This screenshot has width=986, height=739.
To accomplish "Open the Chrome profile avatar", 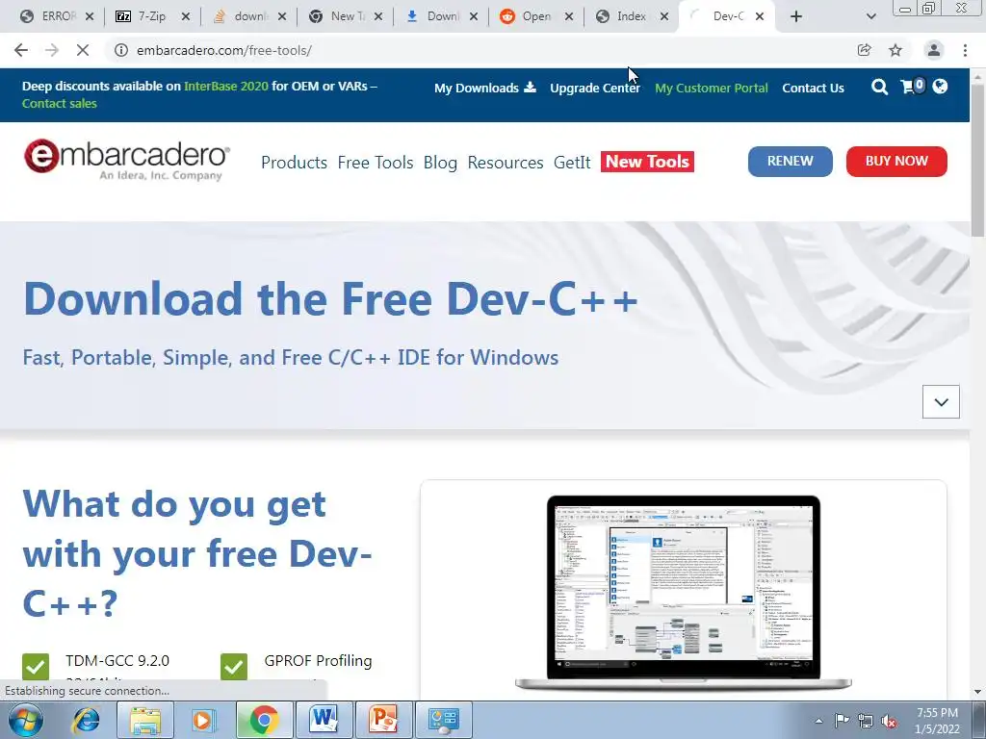I will pyautogui.click(x=934, y=50).
